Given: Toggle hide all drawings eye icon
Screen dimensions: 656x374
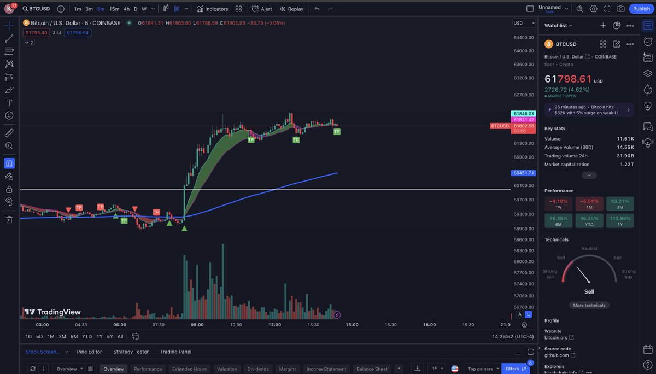Looking at the screenshot, I should (9, 202).
